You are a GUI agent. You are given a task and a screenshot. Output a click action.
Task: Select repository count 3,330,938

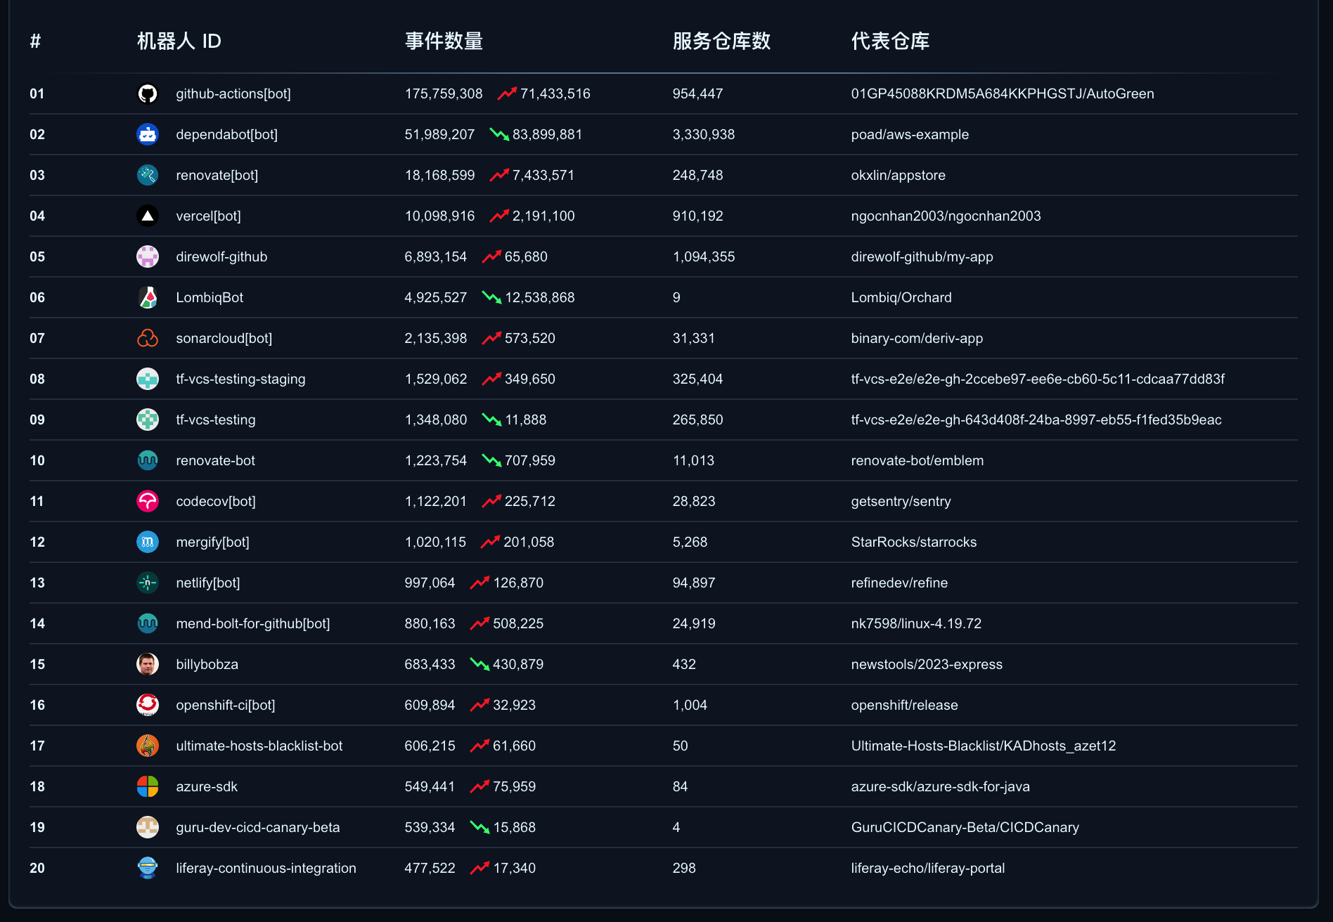703,134
